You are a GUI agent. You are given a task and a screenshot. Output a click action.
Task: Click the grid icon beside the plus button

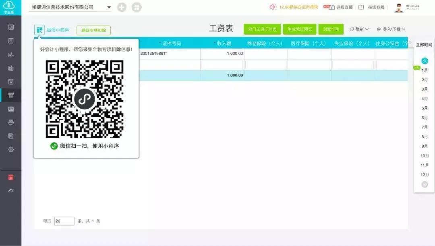tap(137, 7)
